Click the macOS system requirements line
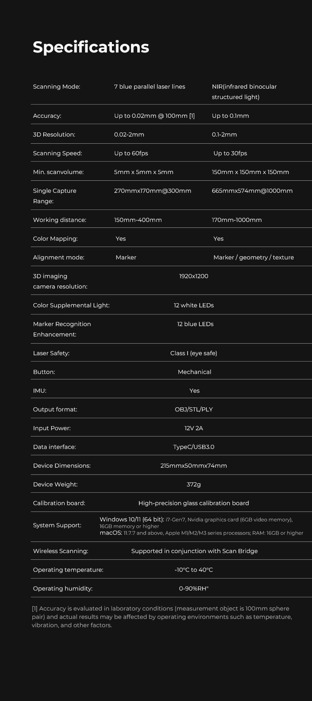312x701 pixels. click(x=201, y=533)
